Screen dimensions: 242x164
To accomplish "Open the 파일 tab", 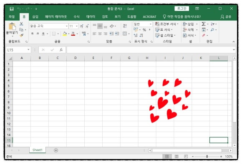I will coord(12,17).
